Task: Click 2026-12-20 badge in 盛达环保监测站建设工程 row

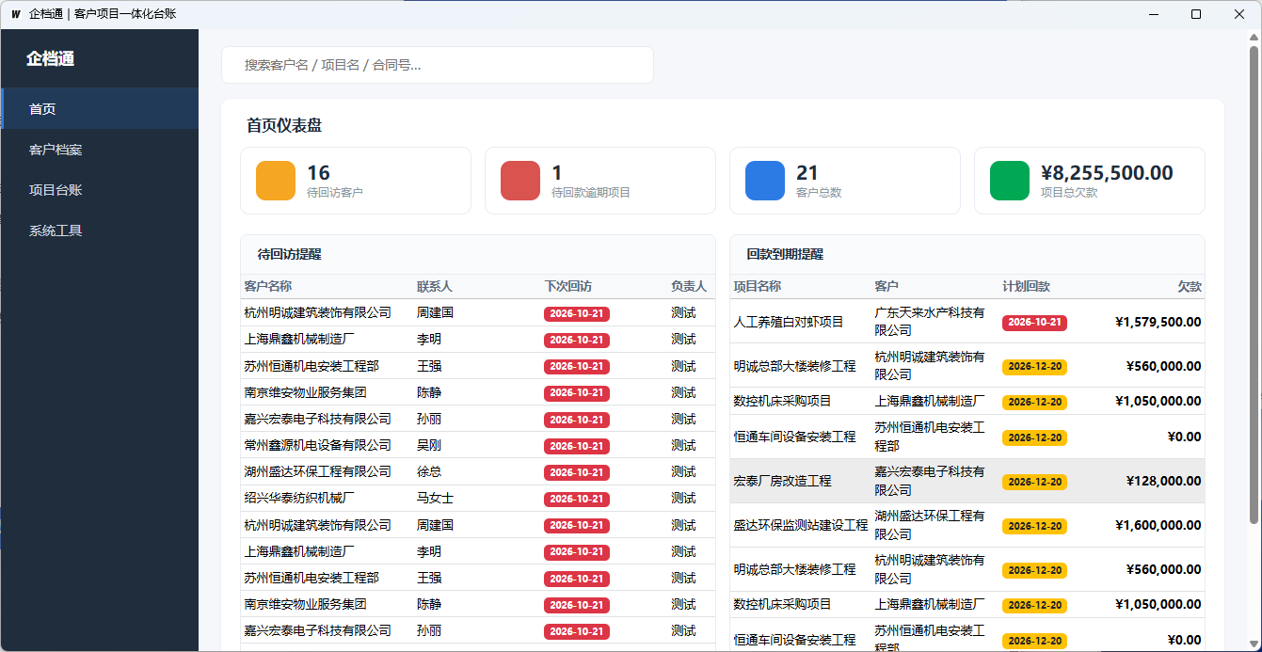Action: pos(1034,526)
